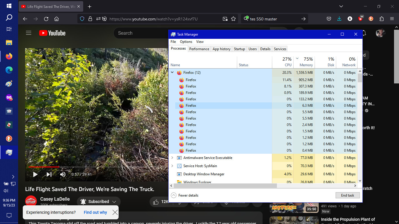Open Firefox application hamburger menu
The width and height of the screenshot is (399, 224).
392,19
